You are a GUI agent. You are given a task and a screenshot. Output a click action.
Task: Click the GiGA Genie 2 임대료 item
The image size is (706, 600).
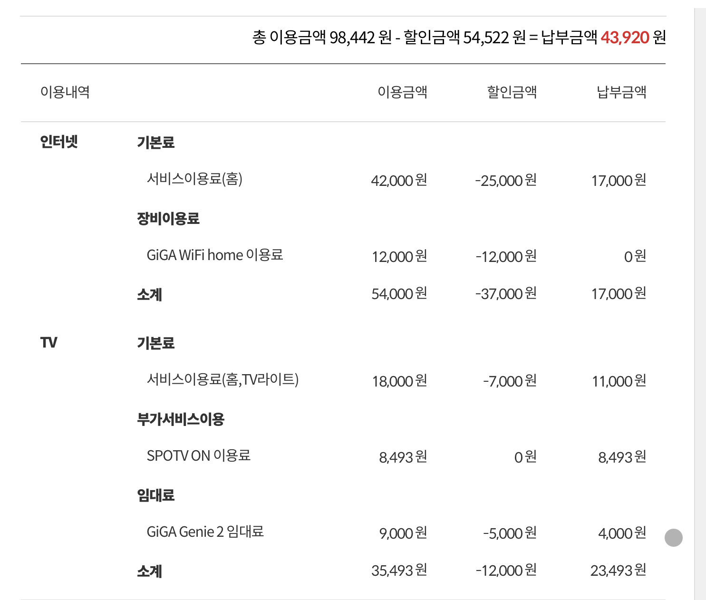[205, 532]
